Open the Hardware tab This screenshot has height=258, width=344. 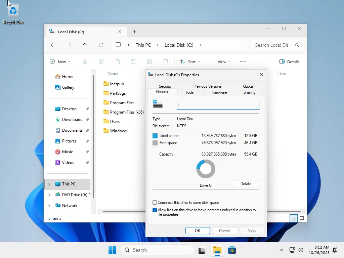[219, 92]
